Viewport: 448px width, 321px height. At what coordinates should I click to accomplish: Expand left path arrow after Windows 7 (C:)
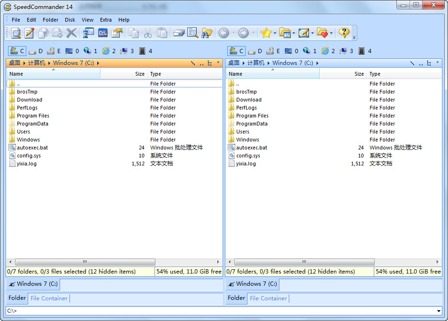coord(98,63)
